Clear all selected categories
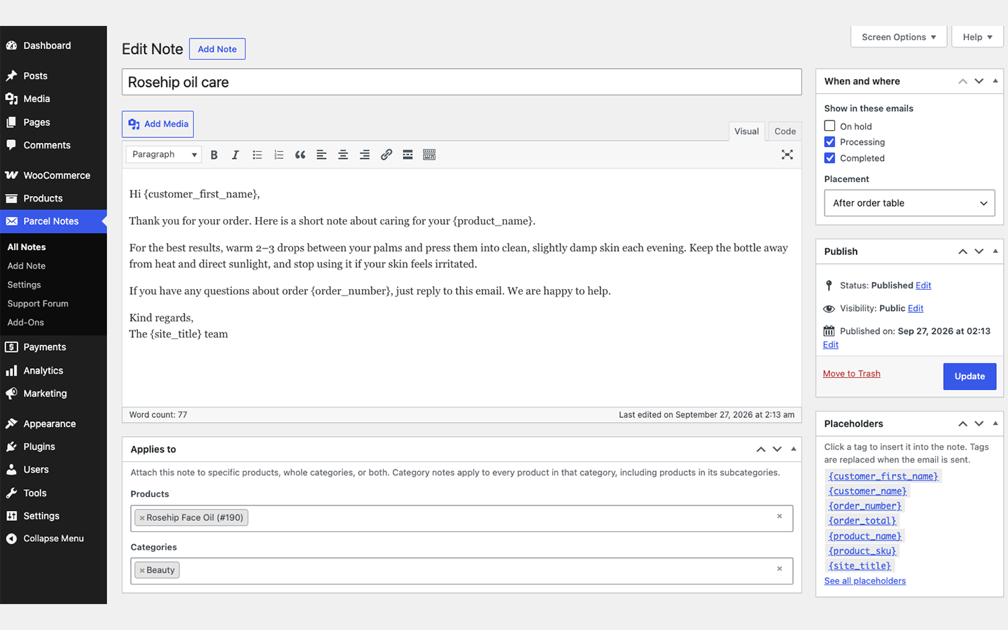The image size is (1008, 630). 779,569
